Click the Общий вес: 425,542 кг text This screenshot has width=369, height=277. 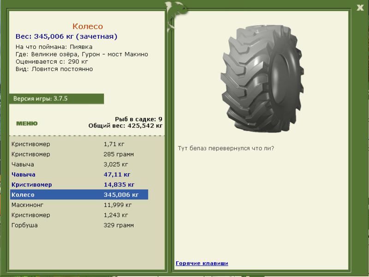pyautogui.click(x=125, y=126)
